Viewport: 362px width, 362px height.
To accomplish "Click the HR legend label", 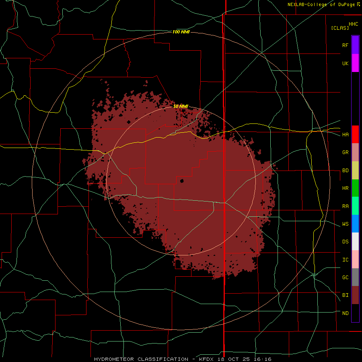I will pos(345,188).
